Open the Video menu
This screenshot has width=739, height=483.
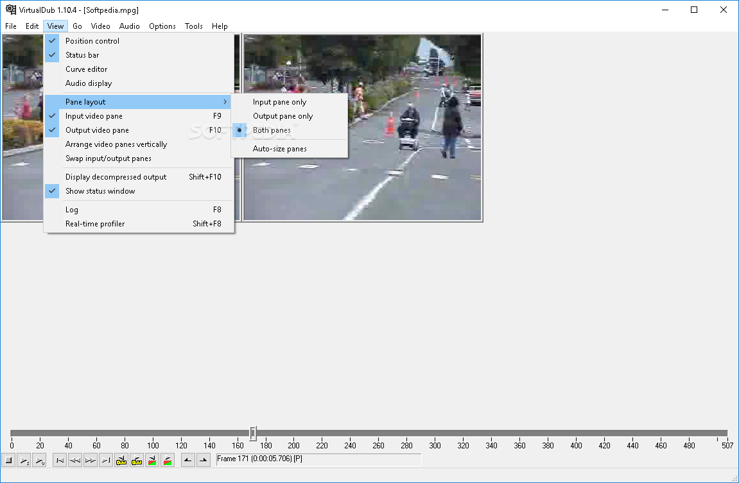[100, 26]
